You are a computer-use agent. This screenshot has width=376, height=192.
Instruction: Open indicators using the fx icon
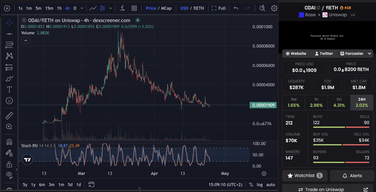122,8
